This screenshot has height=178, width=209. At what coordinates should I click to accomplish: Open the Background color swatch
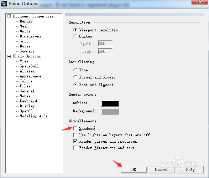[110, 111]
